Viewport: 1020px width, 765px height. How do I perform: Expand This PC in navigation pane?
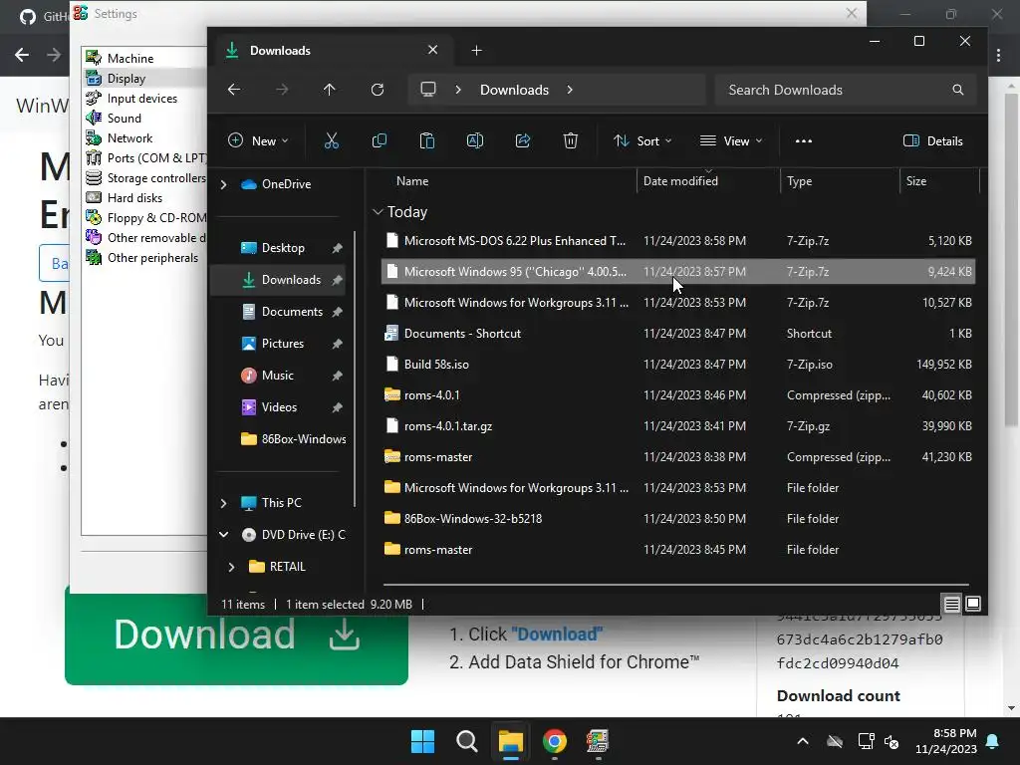(x=224, y=503)
